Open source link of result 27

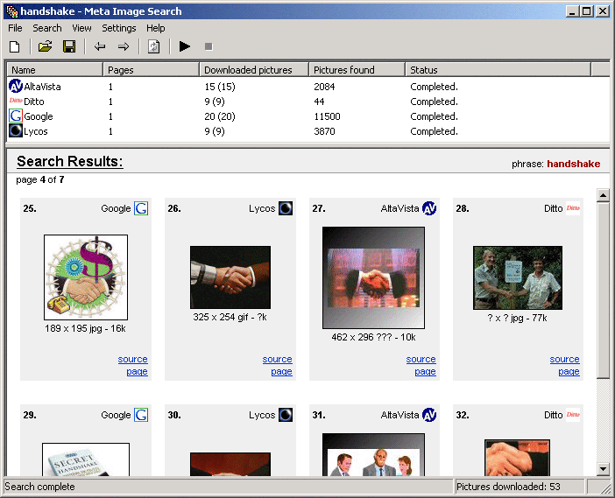pyautogui.click(x=421, y=359)
